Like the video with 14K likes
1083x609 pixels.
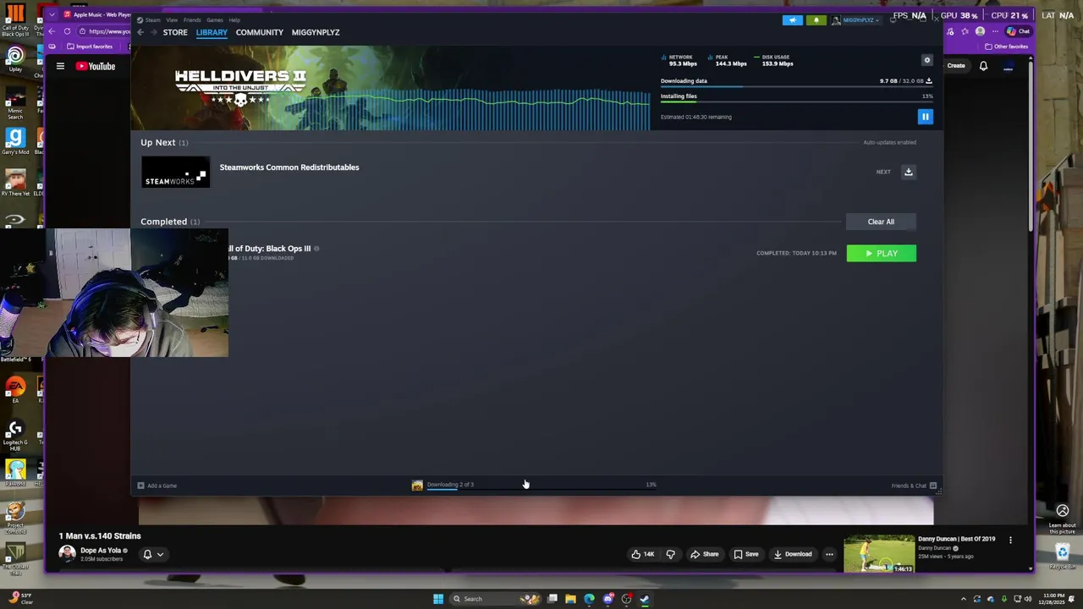point(642,554)
